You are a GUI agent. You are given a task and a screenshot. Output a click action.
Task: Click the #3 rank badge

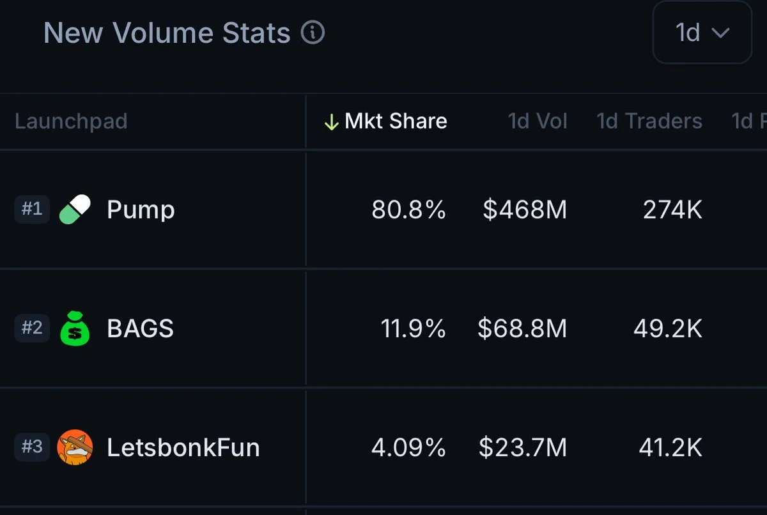coord(32,447)
